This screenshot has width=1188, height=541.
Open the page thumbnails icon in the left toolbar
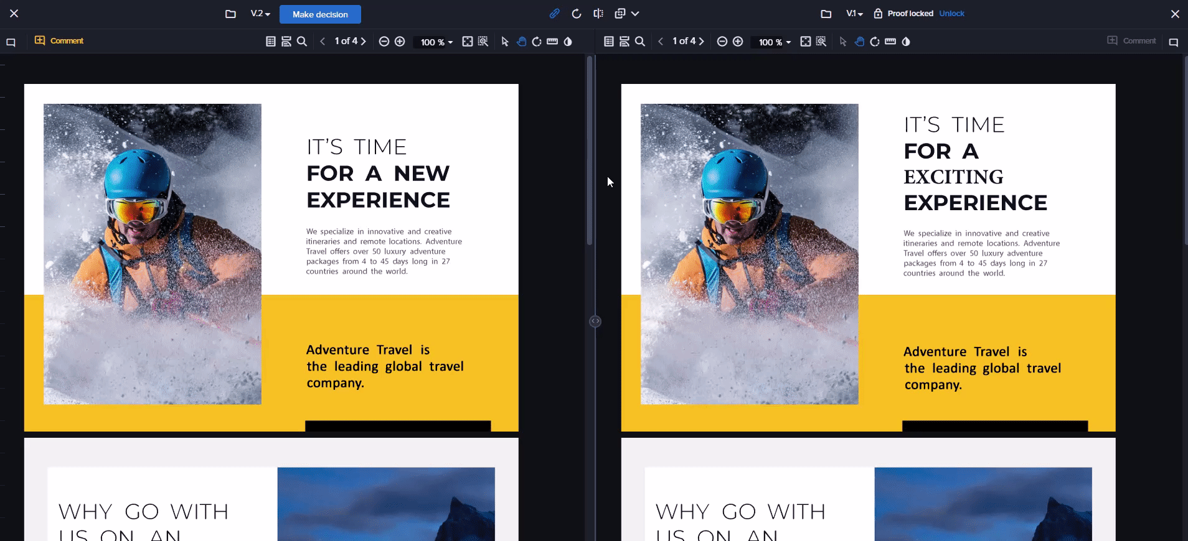coord(271,42)
